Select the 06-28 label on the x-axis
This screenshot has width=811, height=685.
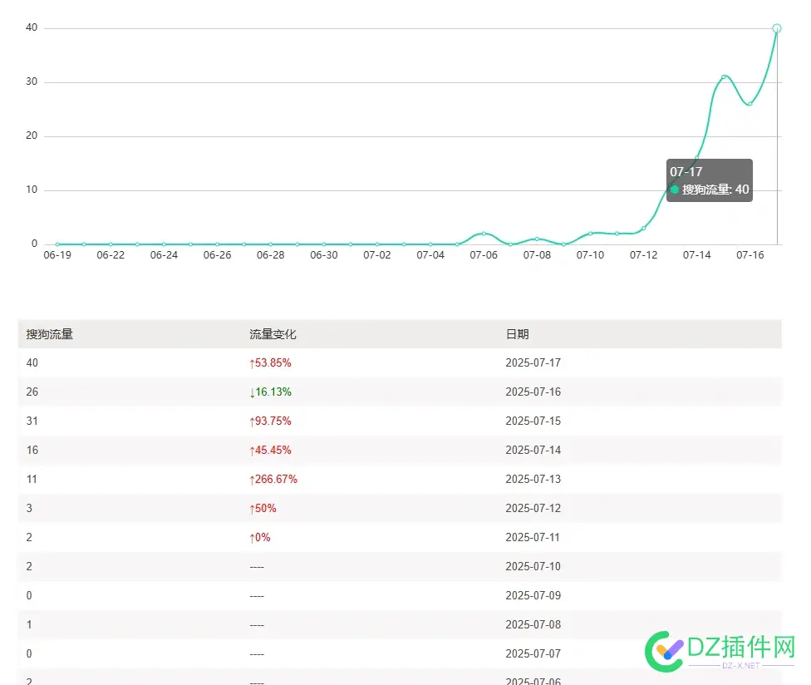tap(270, 255)
